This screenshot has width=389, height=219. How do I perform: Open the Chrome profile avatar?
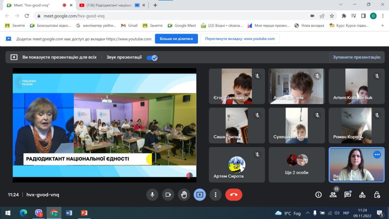373,16
